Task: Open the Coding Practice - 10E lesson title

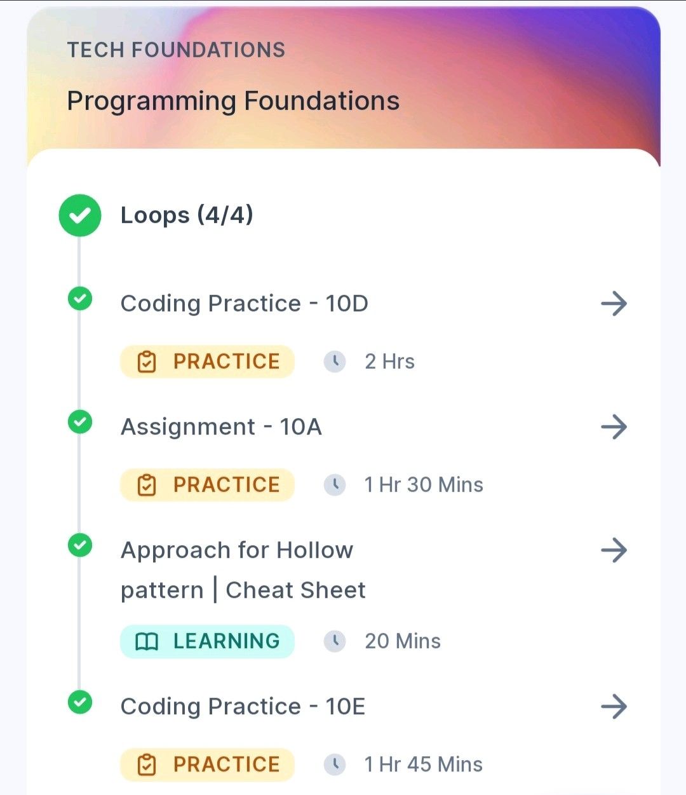Action: pos(243,707)
